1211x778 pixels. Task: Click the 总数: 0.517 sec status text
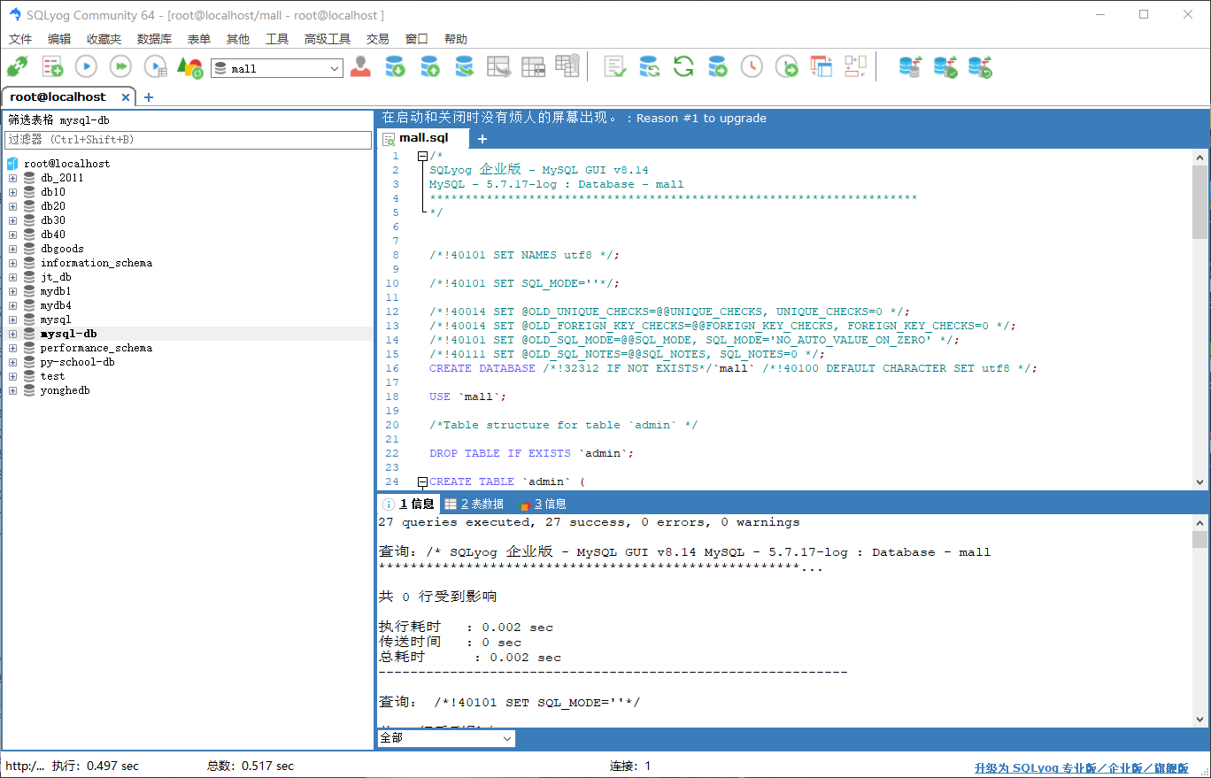[251, 766]
